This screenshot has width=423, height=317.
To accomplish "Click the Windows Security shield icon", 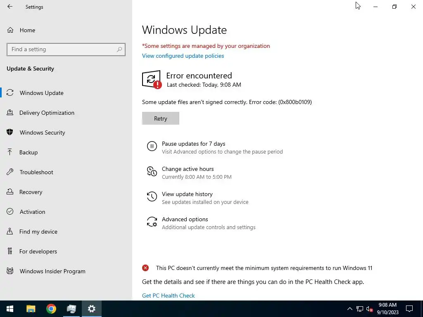I will pyautogui.click(x=10, y=132).
